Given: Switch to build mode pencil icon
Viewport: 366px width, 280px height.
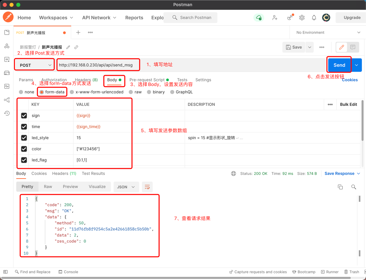Looking at the screenshot, I should pos(341,47).
